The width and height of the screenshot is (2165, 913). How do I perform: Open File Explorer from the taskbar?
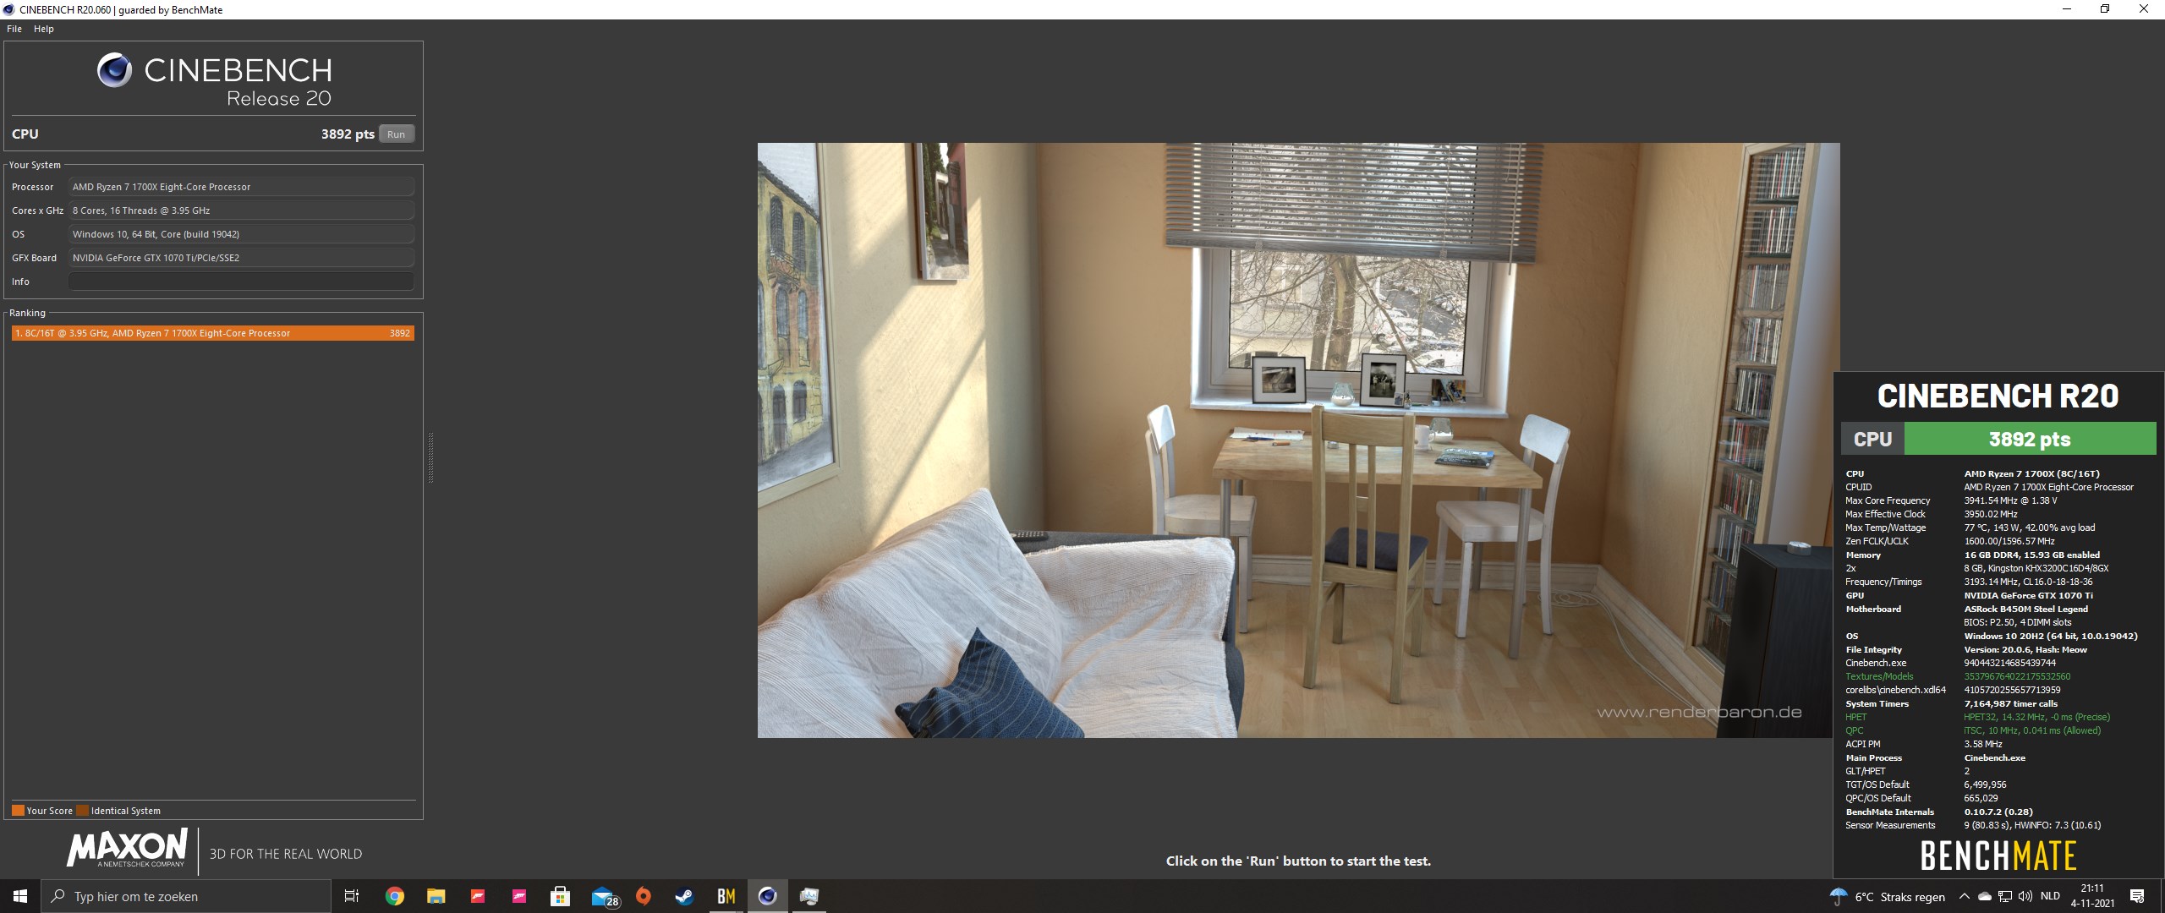(x=436, y=896)
